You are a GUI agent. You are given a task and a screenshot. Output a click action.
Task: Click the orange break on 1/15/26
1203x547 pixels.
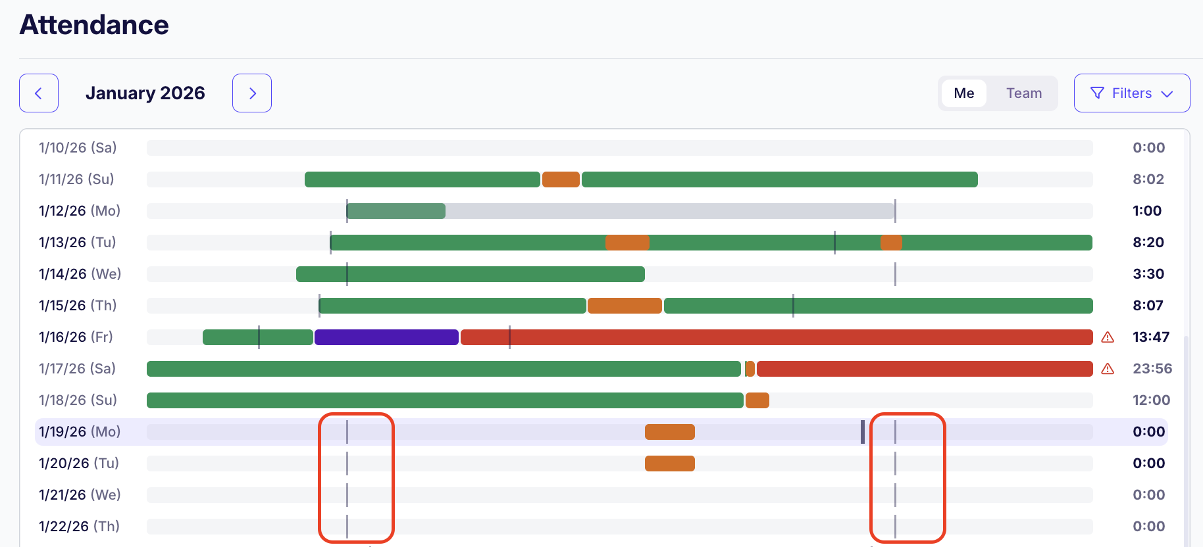[625, 306]
